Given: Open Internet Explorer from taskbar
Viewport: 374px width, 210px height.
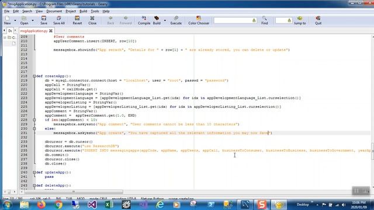Looking at the screenshot, I should [x=160, y=205].
